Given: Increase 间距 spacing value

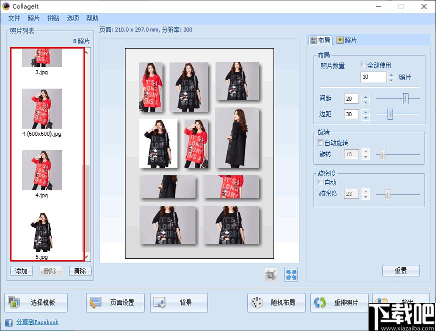Looking at the screenshot, I should pyautogui.click(x=365, y=97).
